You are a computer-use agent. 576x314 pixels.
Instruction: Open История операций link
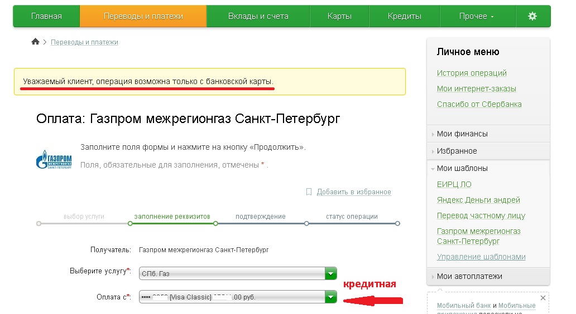click(x=472, y=73)
